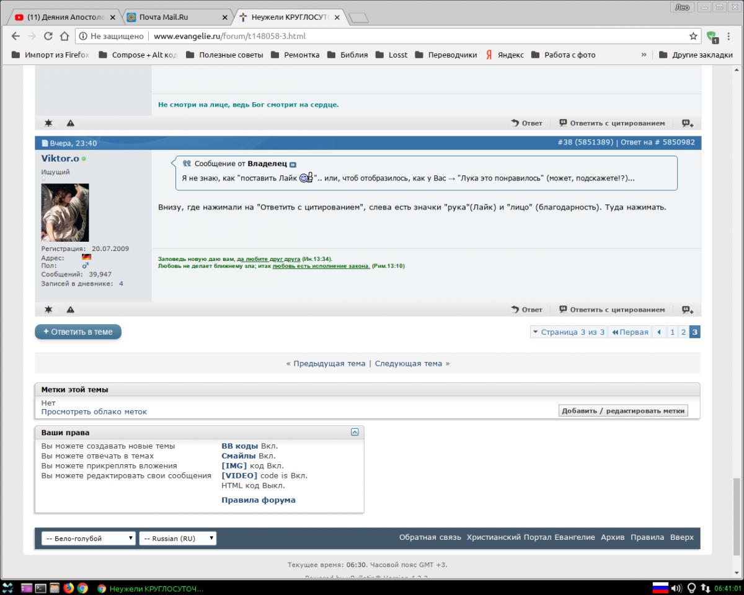Open the Бело-голубой style dropdown
This screenshot has height=595, width=744.
tap(88, 539)
